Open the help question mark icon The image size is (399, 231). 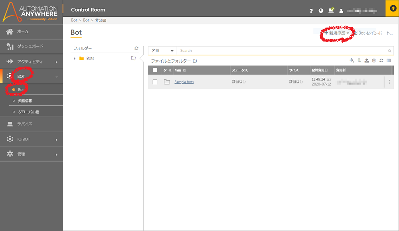coord(311,11)
